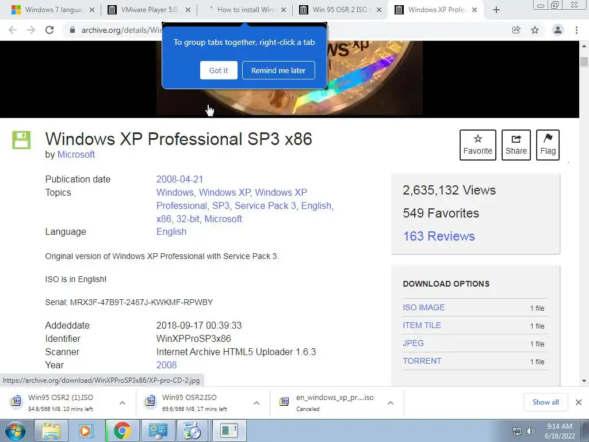Click the scrollbar down arrow
This screenshot has height=442, width=589.
coord(584,381)
